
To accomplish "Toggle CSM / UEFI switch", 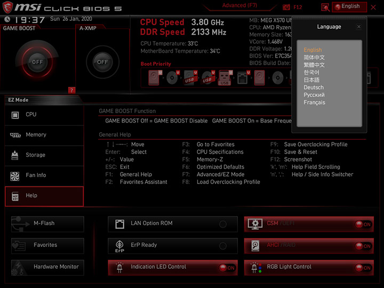I will [363, 225].
